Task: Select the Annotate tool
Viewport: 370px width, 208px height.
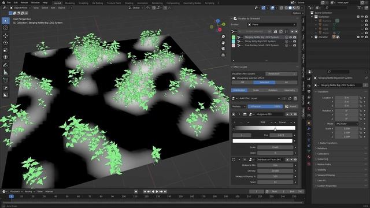Action: point(5,65)
